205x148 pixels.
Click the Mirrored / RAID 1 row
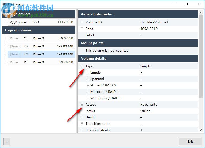coord(138,92)
